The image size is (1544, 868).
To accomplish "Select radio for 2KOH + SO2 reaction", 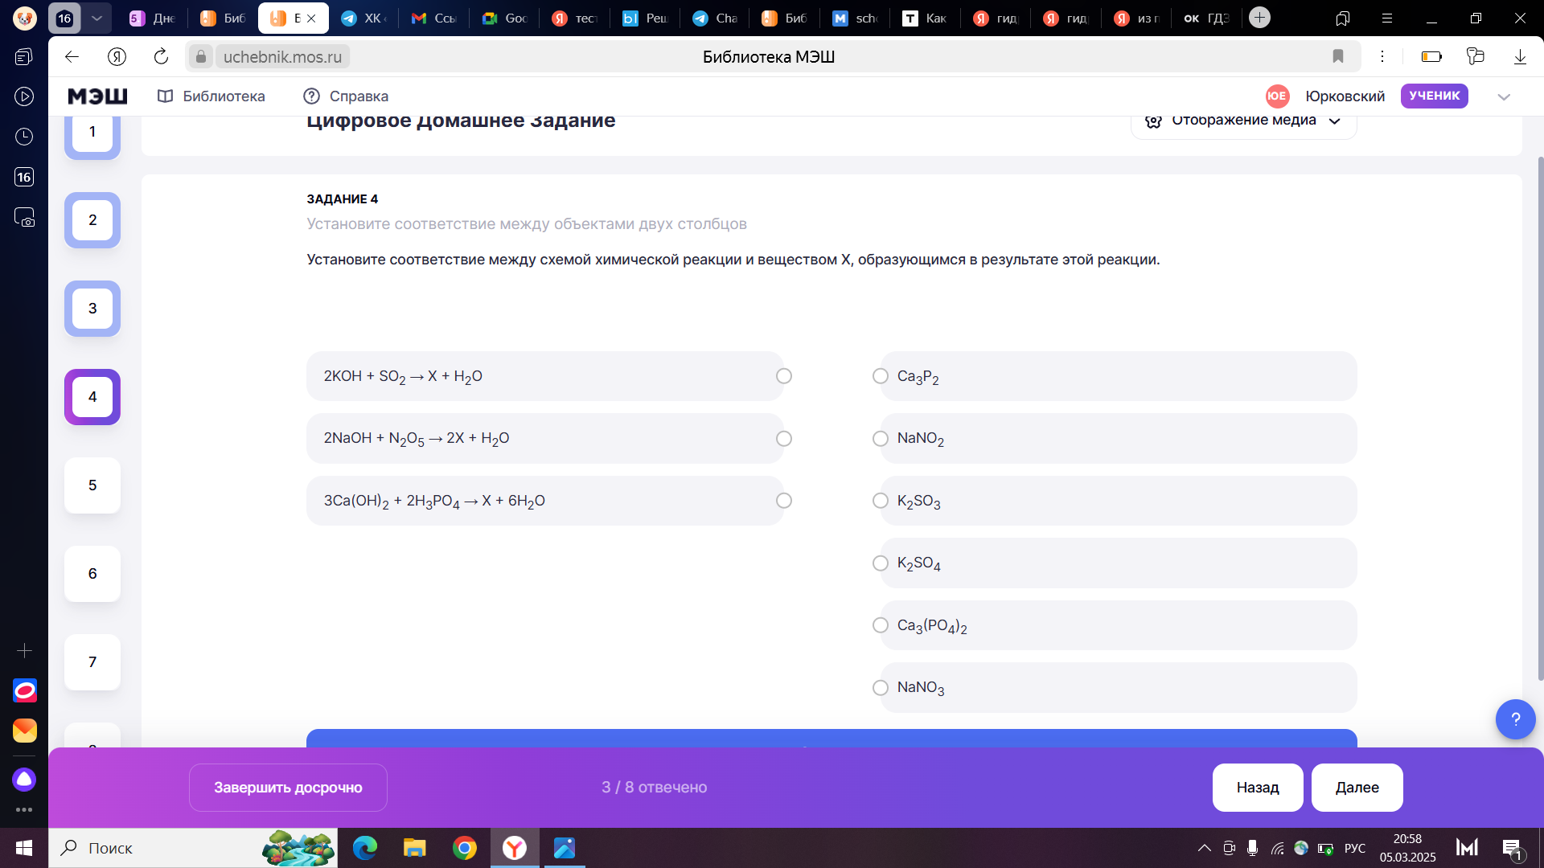I will pyautogui.click(x=784, y=376).
